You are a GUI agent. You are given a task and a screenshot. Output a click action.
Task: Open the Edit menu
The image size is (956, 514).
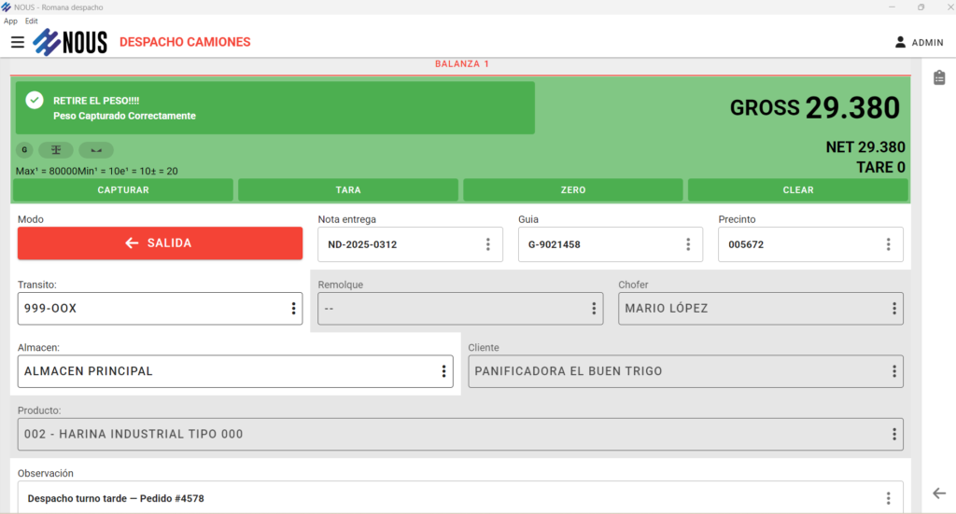32,21
